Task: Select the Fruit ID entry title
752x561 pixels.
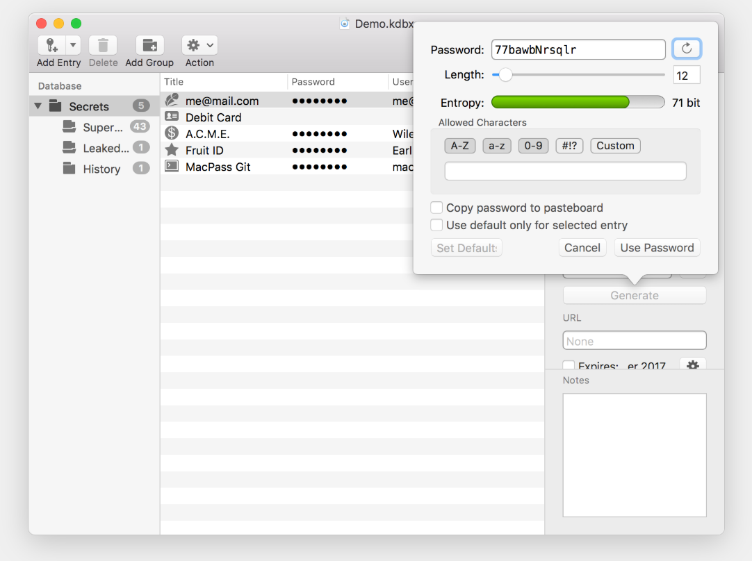Action: (x=204, y=151)
